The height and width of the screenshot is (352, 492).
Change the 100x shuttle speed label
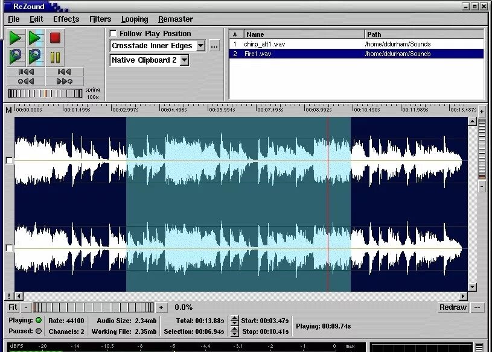(92, 97)
